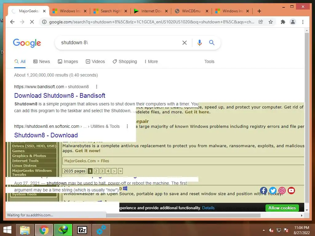Image resolution: width=315 pixels, height=236 pixels.
Task: Open Internet Download Manager taskbar icon
Action: pos(63,230)
